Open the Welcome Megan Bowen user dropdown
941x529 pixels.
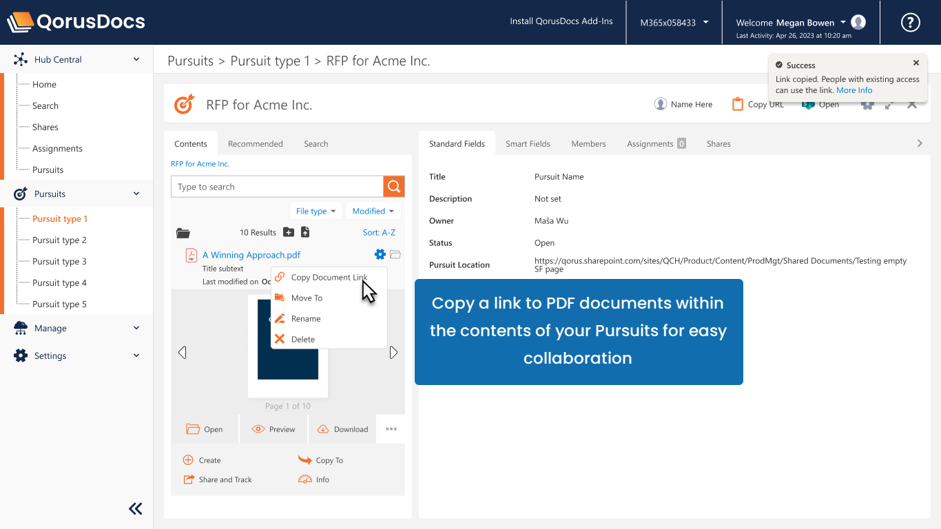[791, 22]
